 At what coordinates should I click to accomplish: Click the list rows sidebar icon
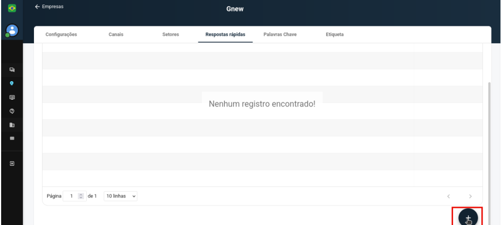click(x=12, y=139)
